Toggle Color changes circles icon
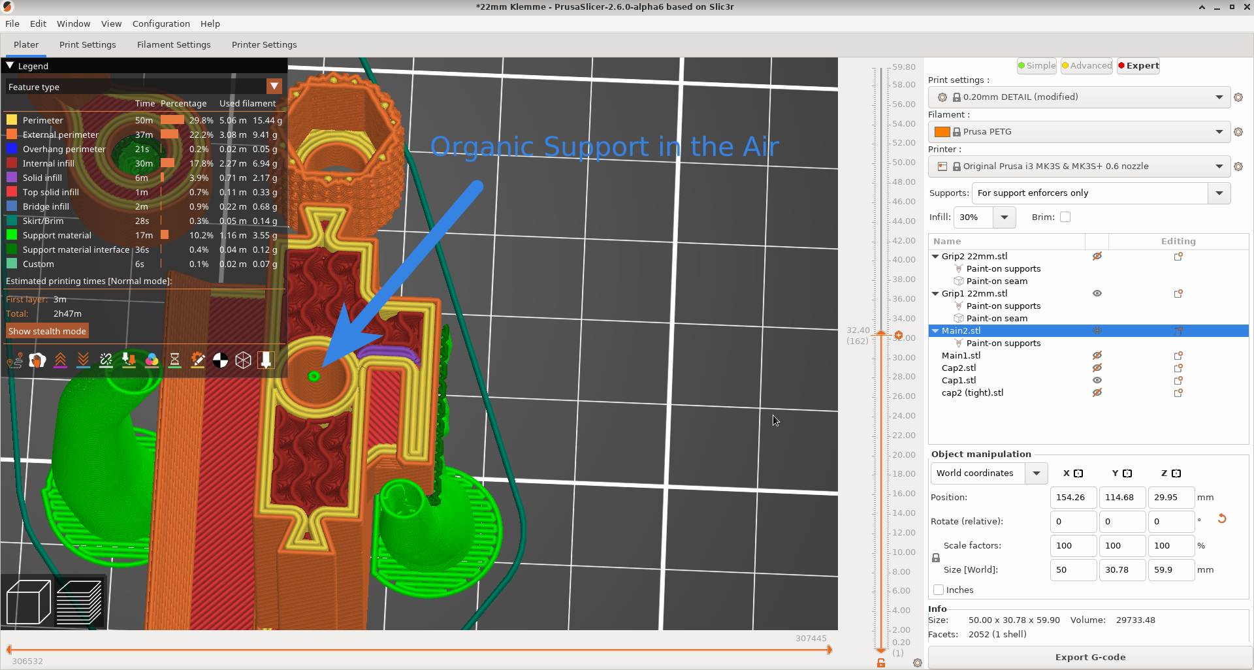Screen dimensions: 1254x670 point(152,360)
